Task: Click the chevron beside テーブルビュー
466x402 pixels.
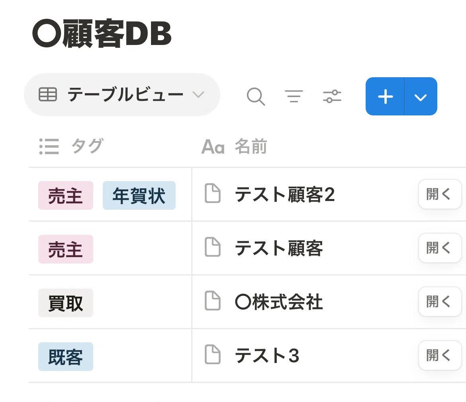Action: 198,95
